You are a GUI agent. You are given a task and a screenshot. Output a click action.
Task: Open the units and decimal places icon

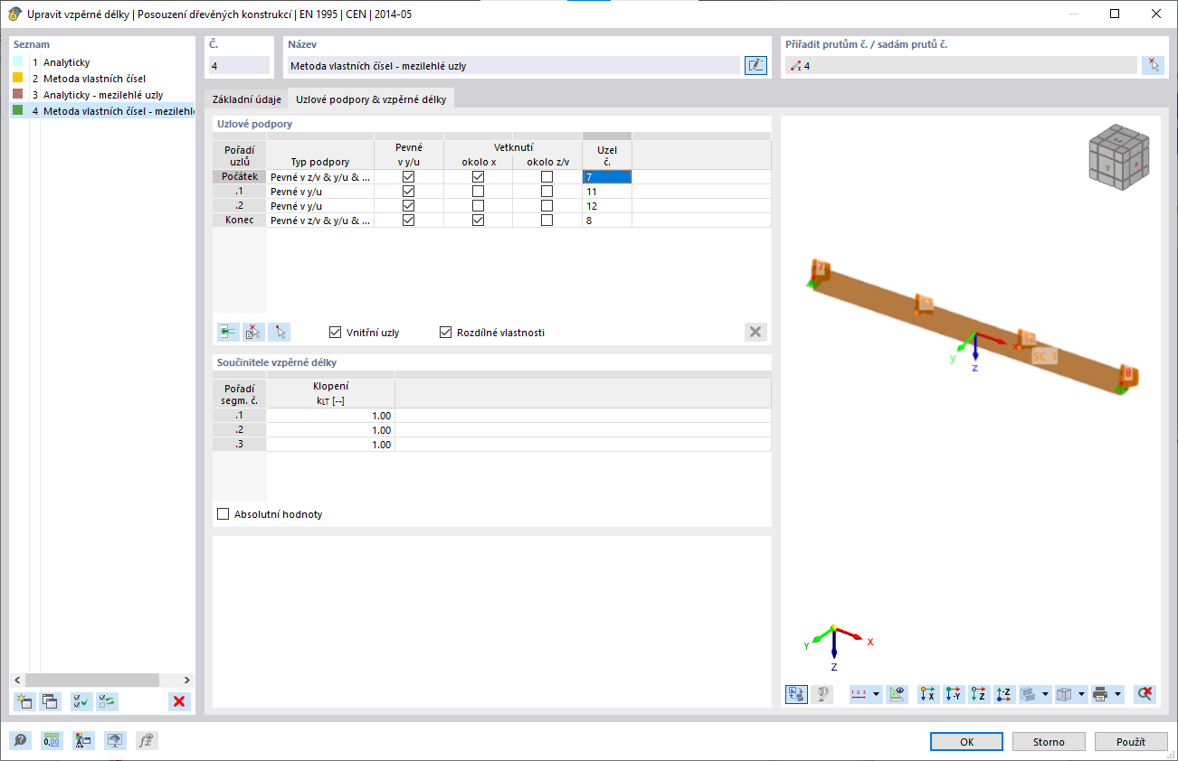pos(52,741)
